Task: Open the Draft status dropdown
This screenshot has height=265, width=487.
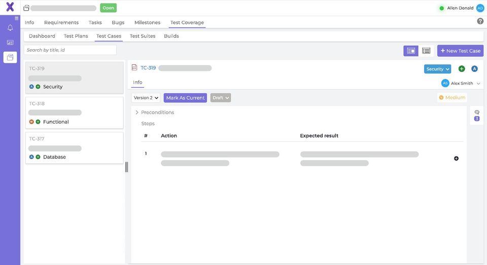Action: (x=221, y=98)
